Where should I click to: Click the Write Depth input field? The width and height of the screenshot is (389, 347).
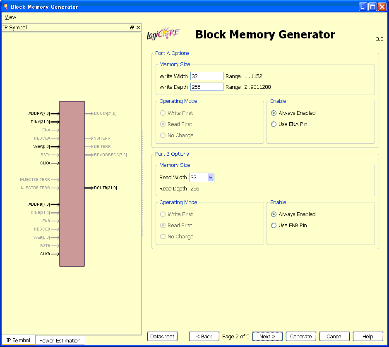click(207, 87)
